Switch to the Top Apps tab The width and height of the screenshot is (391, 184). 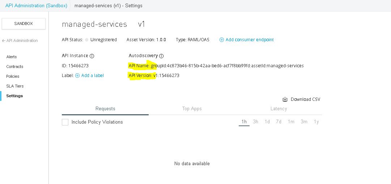point(192,108)
